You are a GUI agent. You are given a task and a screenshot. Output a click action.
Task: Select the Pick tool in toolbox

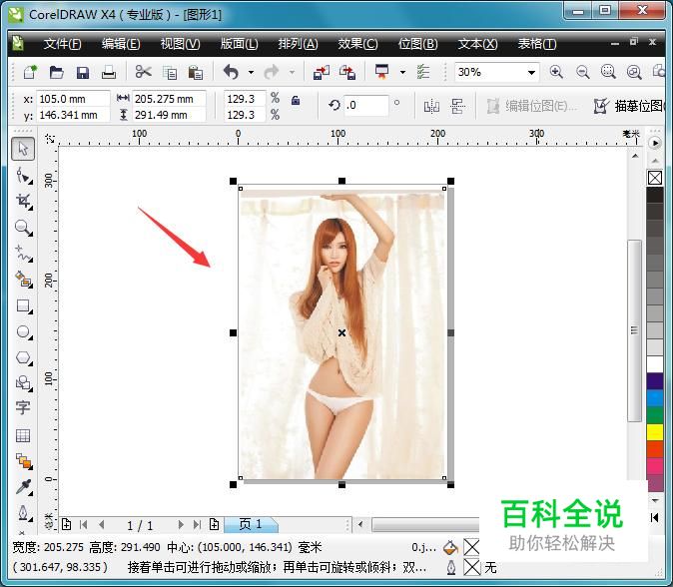click(x=23, y=149)
